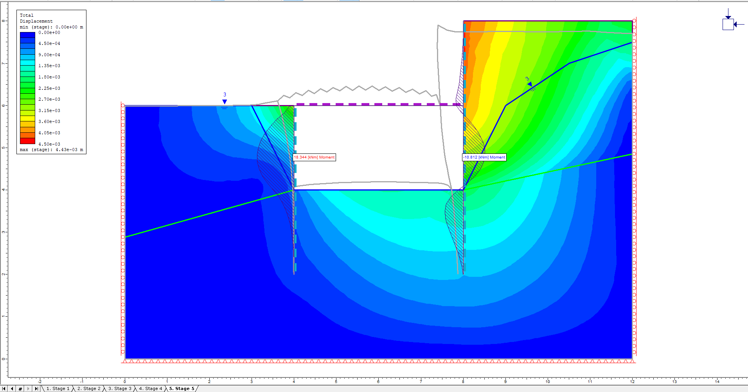Click the yellow 3.60e-03 legend swatch
This screenshot has height=392, width=748.
(27, 118)
